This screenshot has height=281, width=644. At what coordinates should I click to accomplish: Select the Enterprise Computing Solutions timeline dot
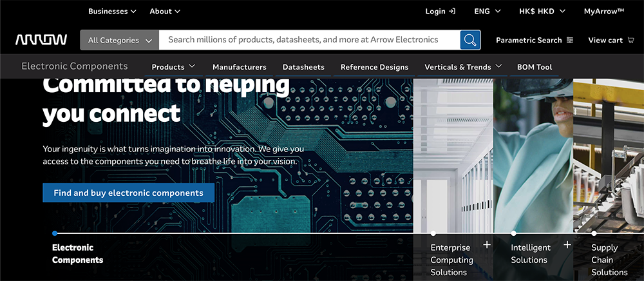433,233
